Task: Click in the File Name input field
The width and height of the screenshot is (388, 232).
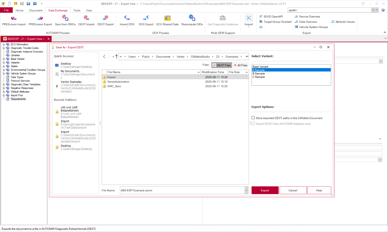Action: [x=182, y=190]
